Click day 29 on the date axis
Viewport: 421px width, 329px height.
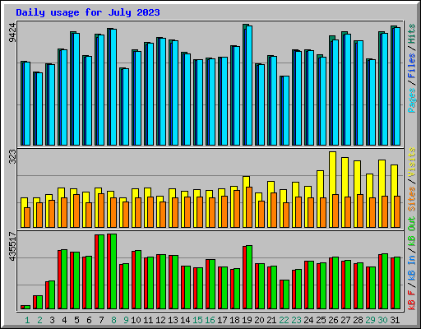(x=370, y=320)
